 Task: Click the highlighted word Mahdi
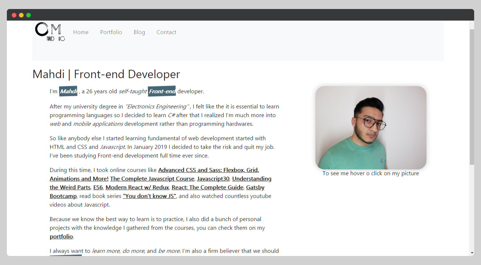(x=68, y=91)
